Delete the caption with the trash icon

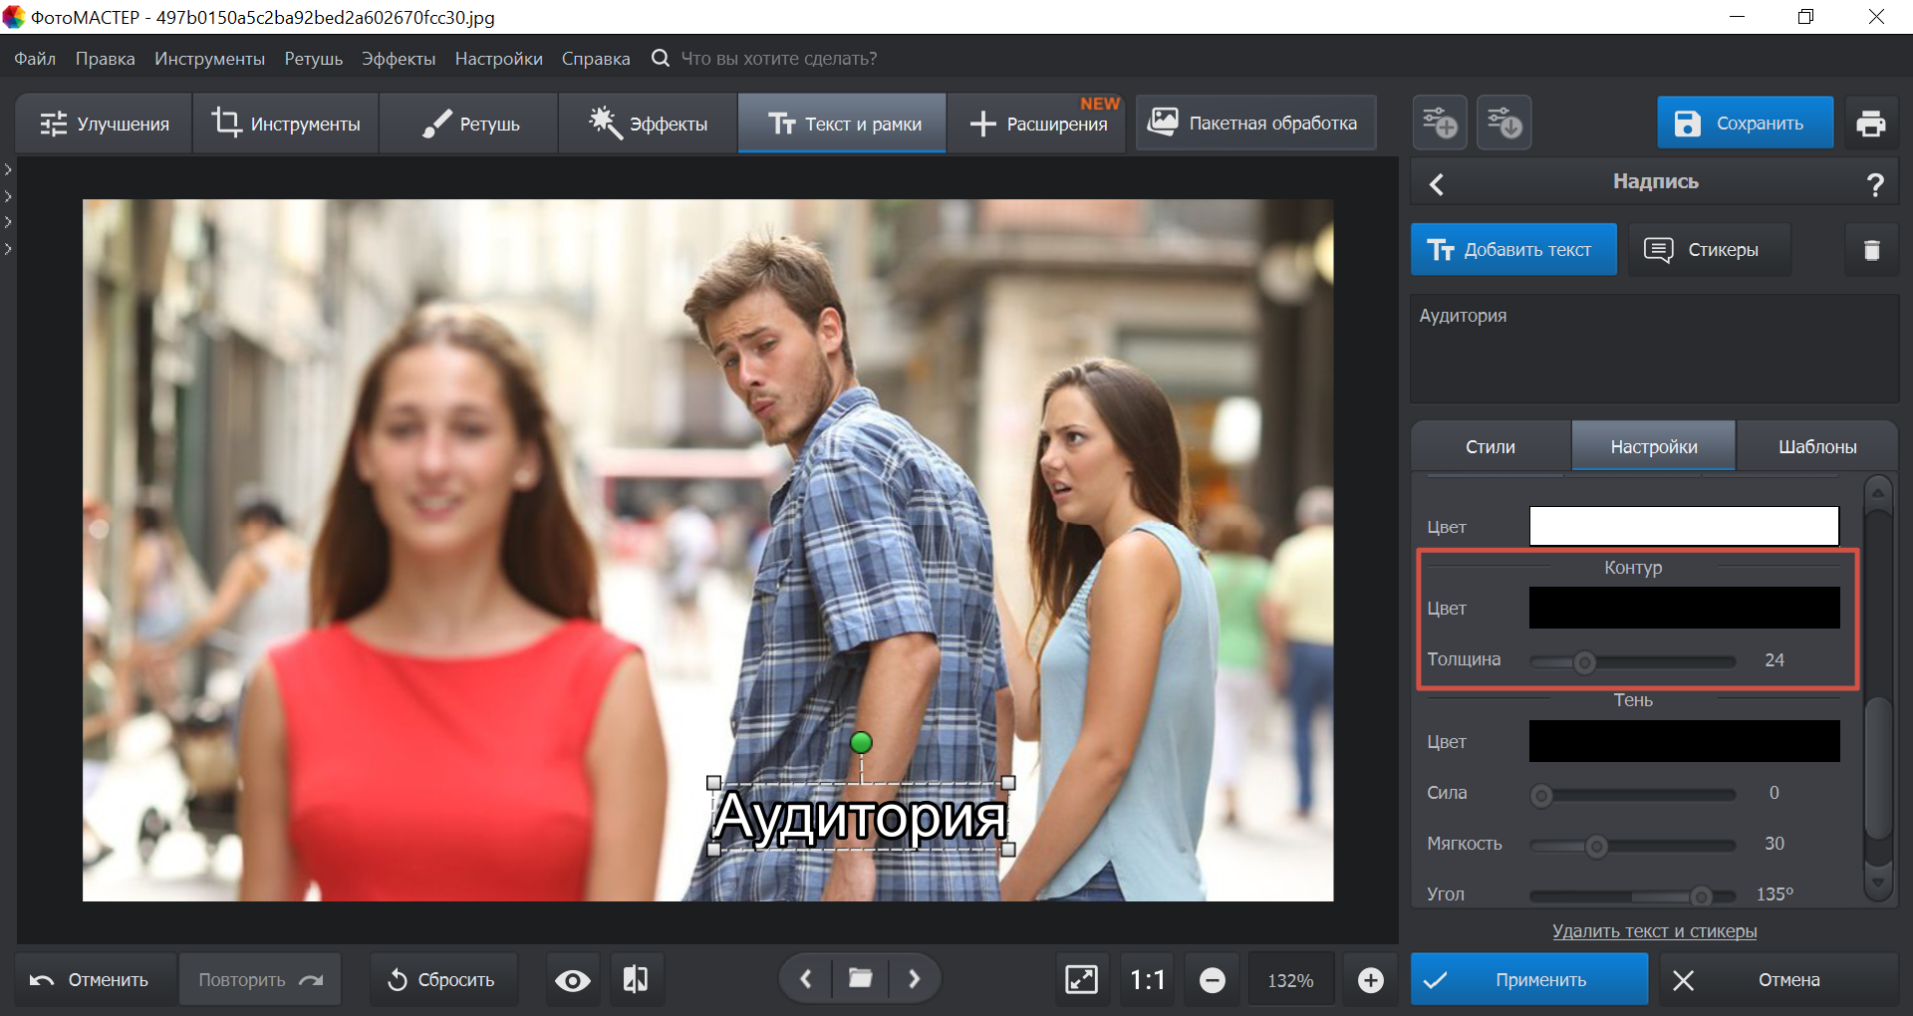[1871, 249]
